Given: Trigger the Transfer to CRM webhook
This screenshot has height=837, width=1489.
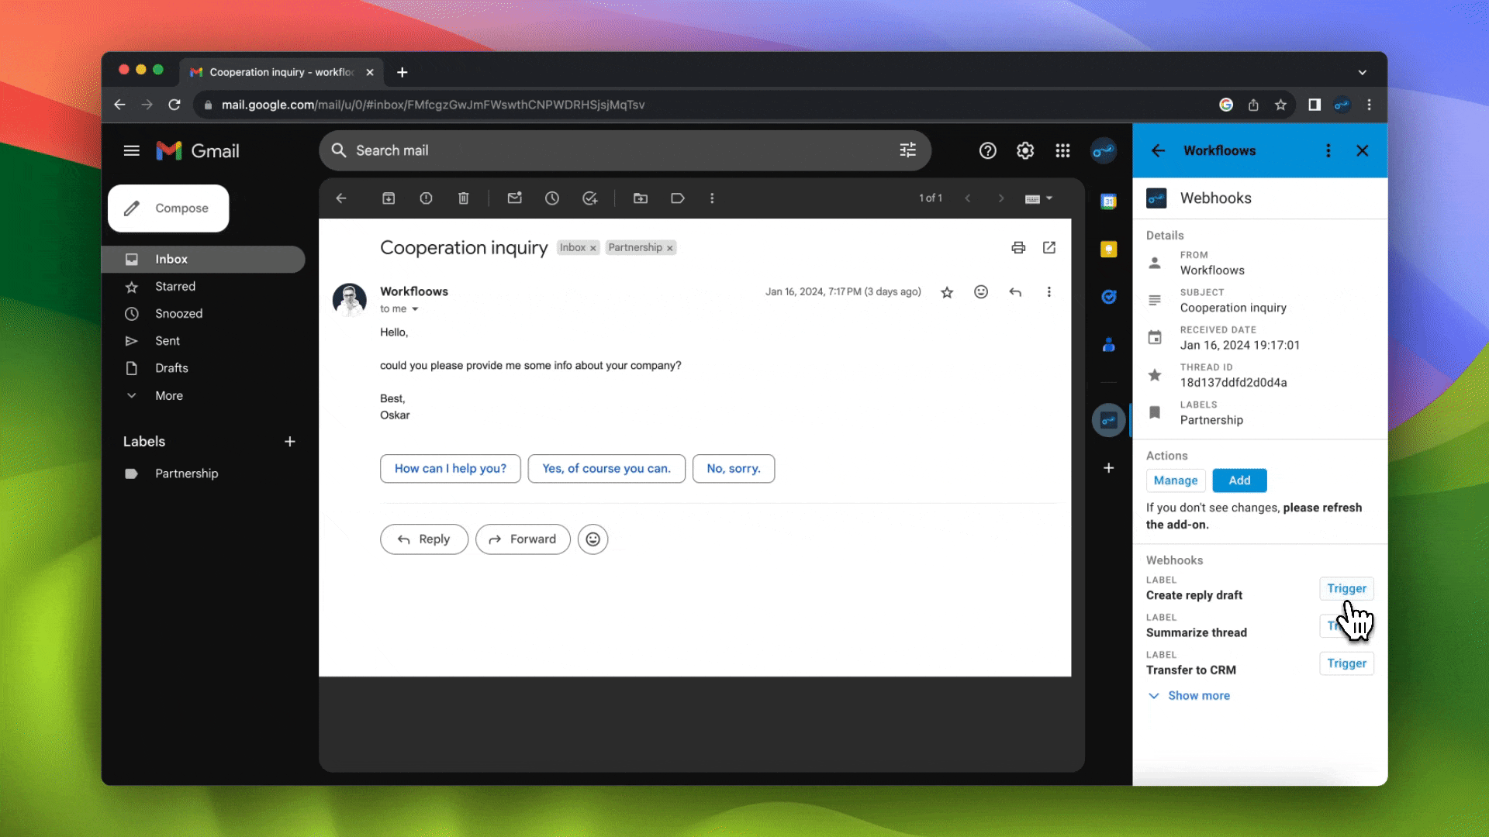Looking at the screenshot, I should [x=1346, y=663].
